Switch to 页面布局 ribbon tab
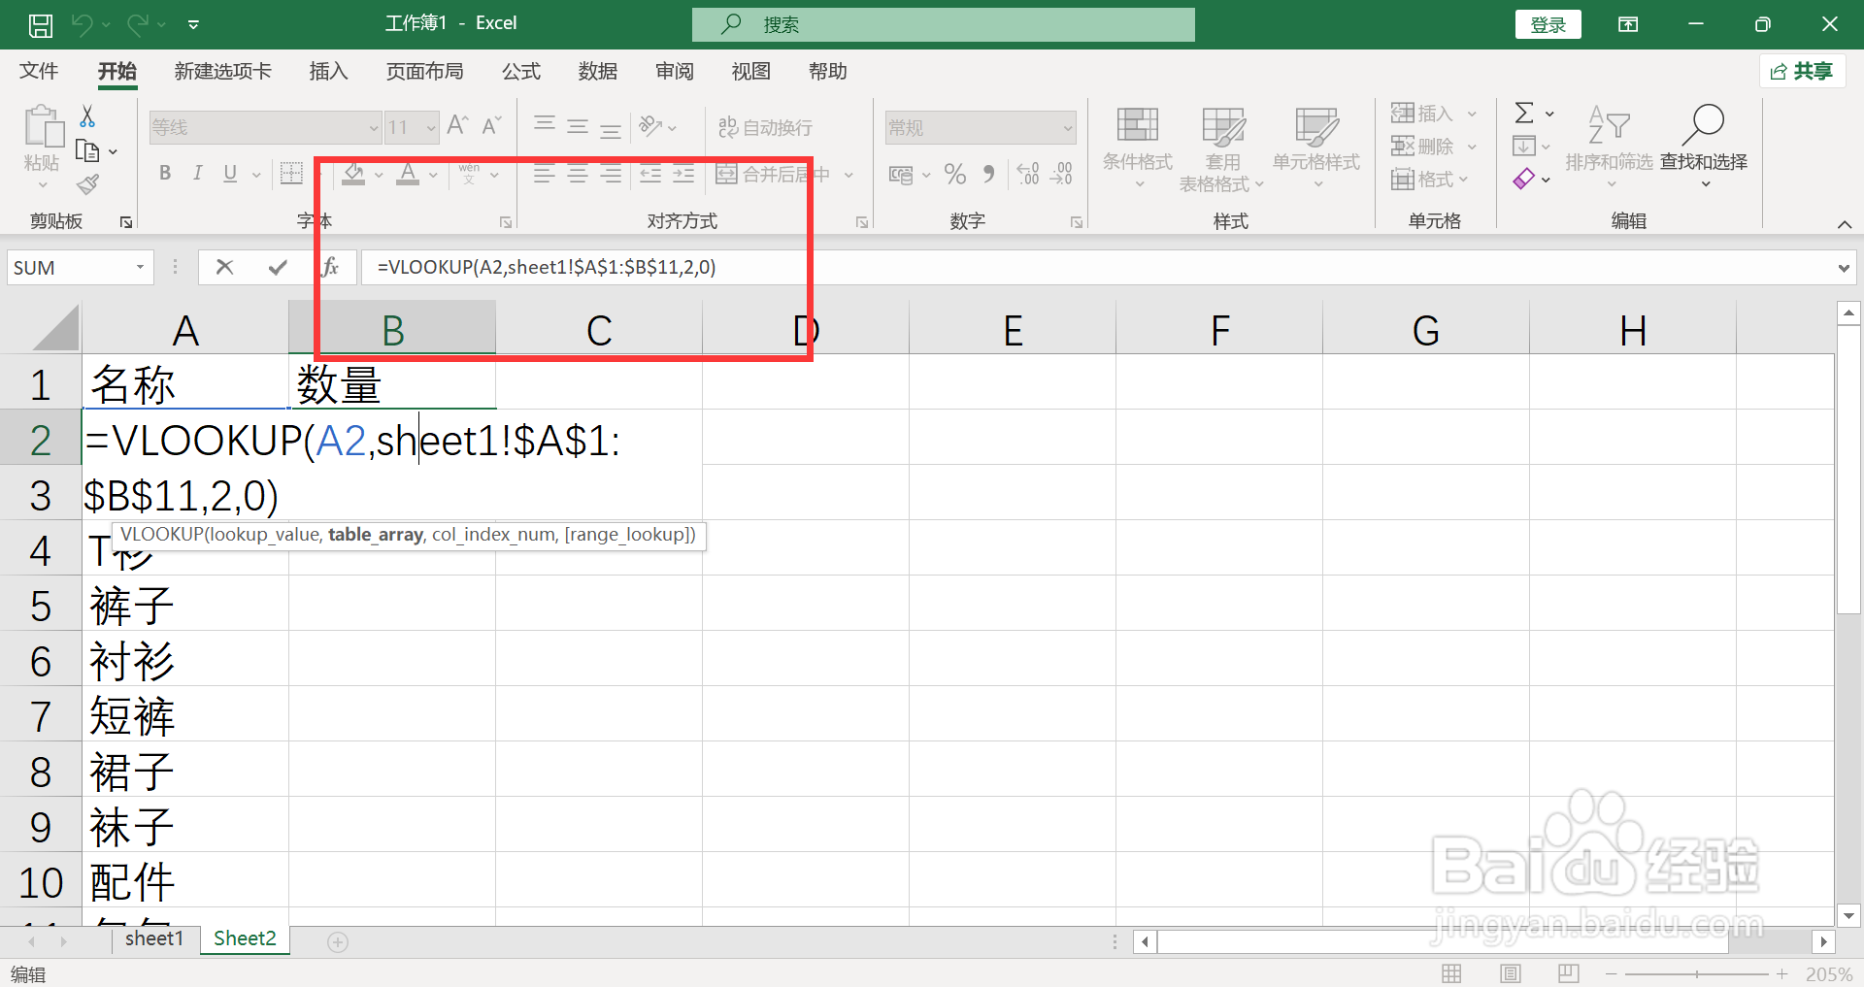The width and height of the screenshot is (1864, 987). coord(424,71)
